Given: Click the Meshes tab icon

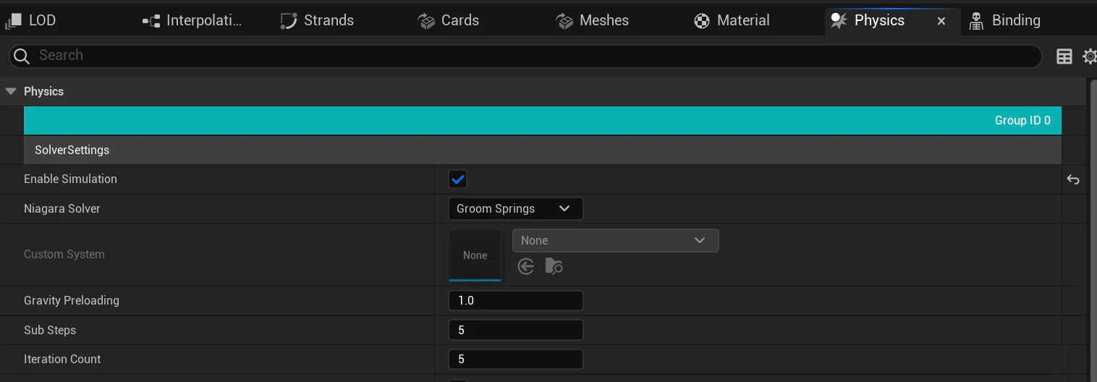Looking at the screenshot, I should 564,21.
